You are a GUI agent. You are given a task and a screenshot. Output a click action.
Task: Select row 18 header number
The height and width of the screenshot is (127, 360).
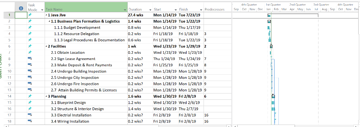point(9,121)
